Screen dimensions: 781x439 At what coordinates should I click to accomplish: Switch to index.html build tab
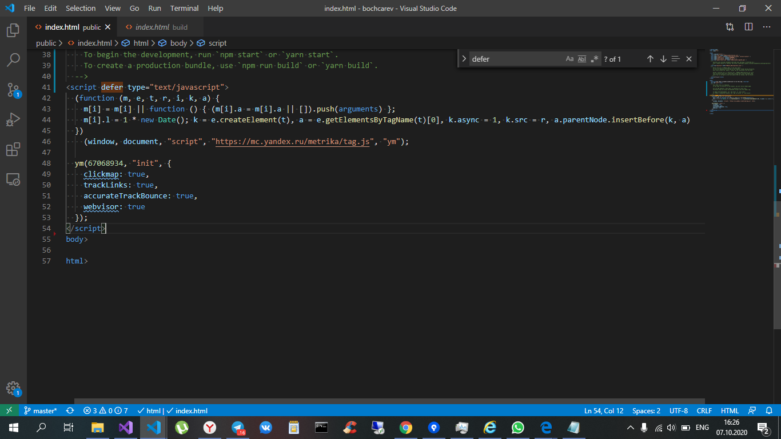coord(161,27)
